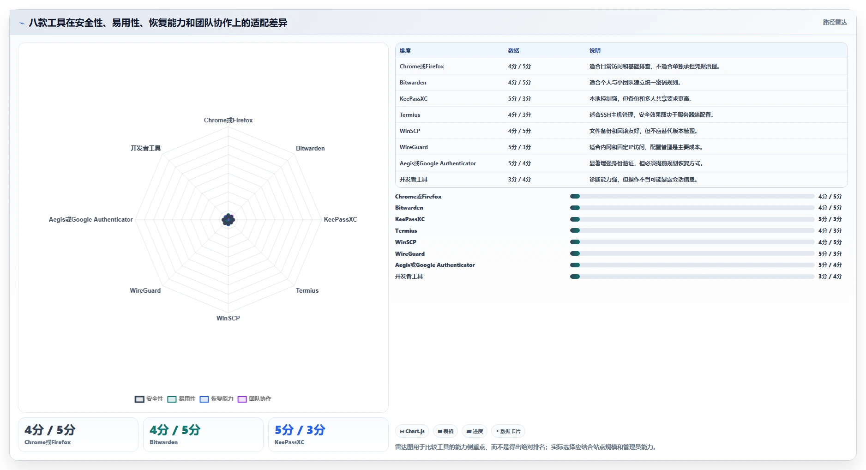Click the page title about 八款工具
Viewport: 866px width, 470px height.
158,23
